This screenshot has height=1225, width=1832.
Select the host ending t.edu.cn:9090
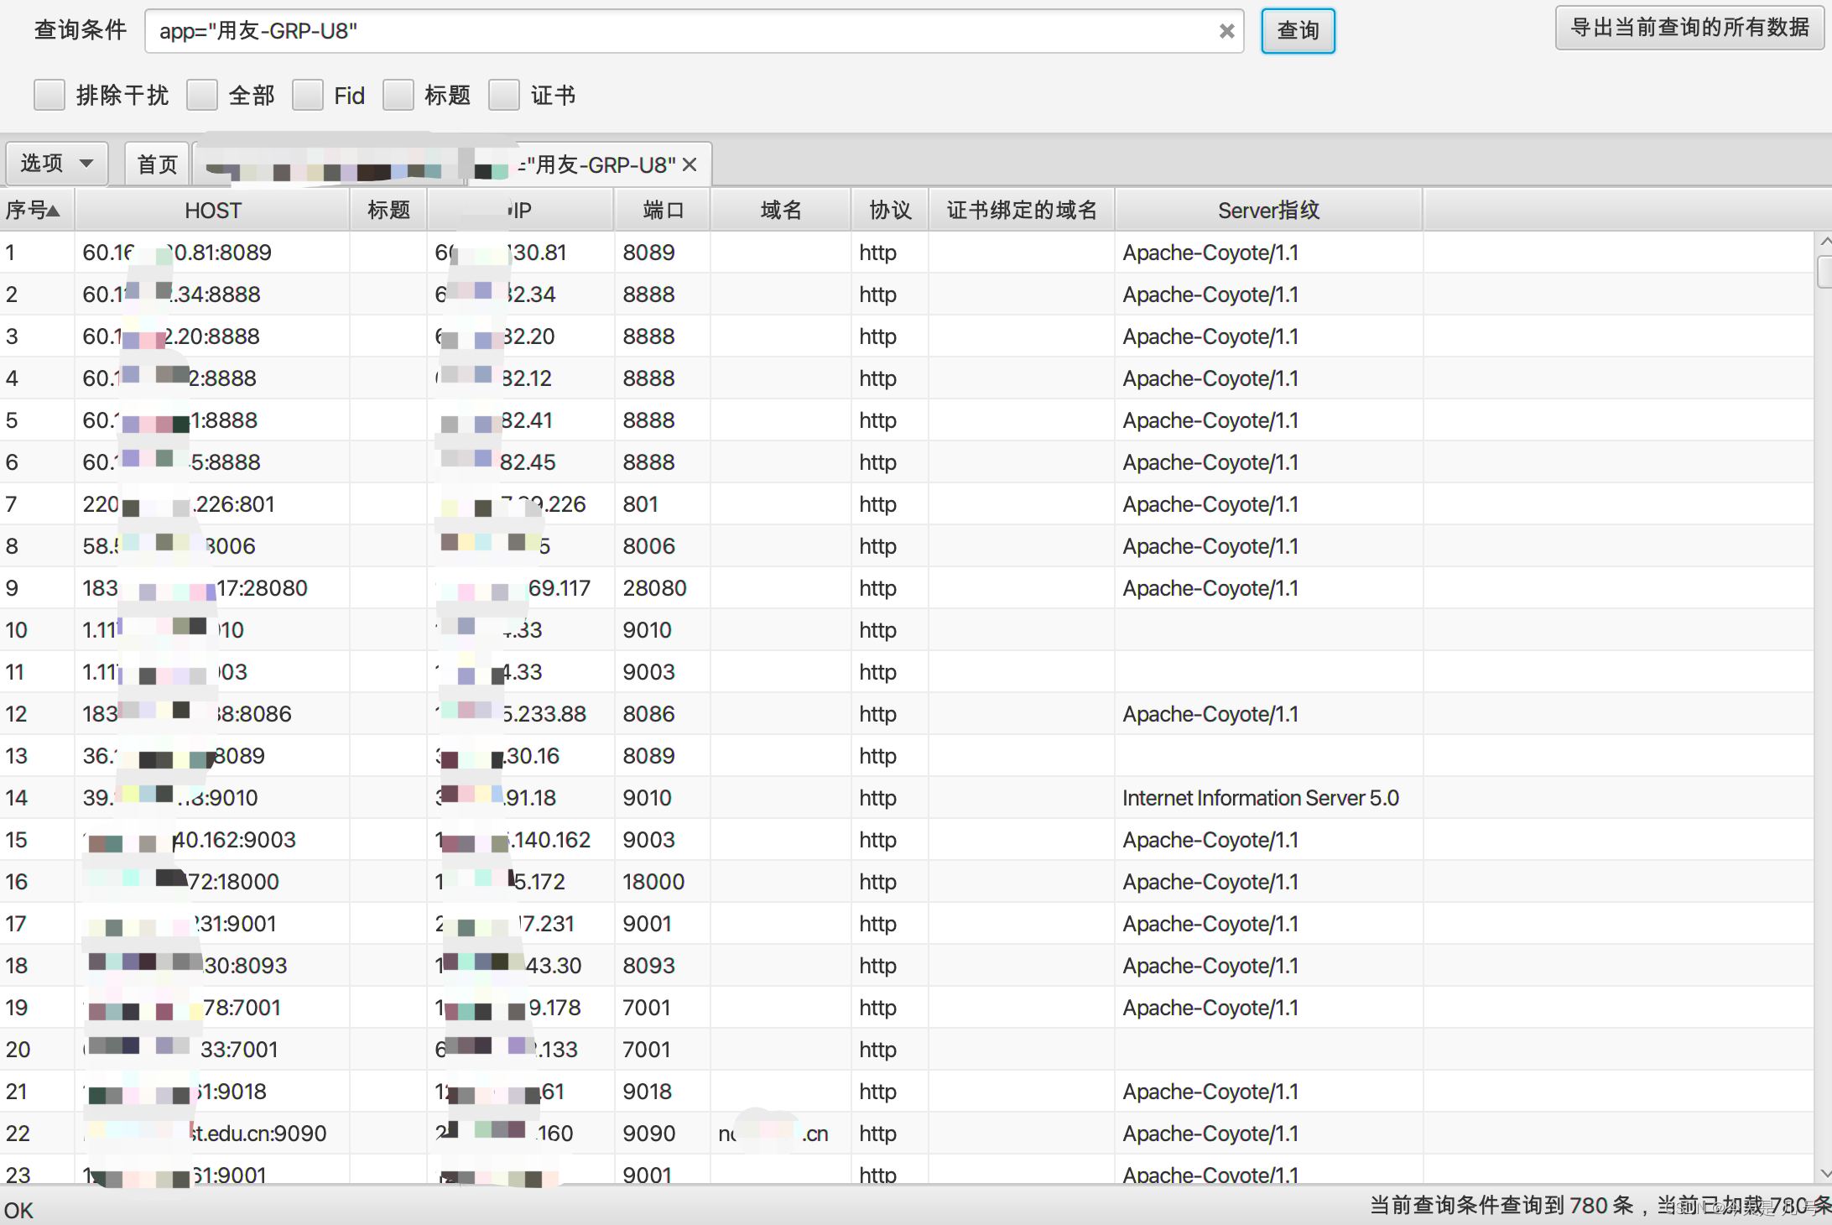pos(212,1134)
